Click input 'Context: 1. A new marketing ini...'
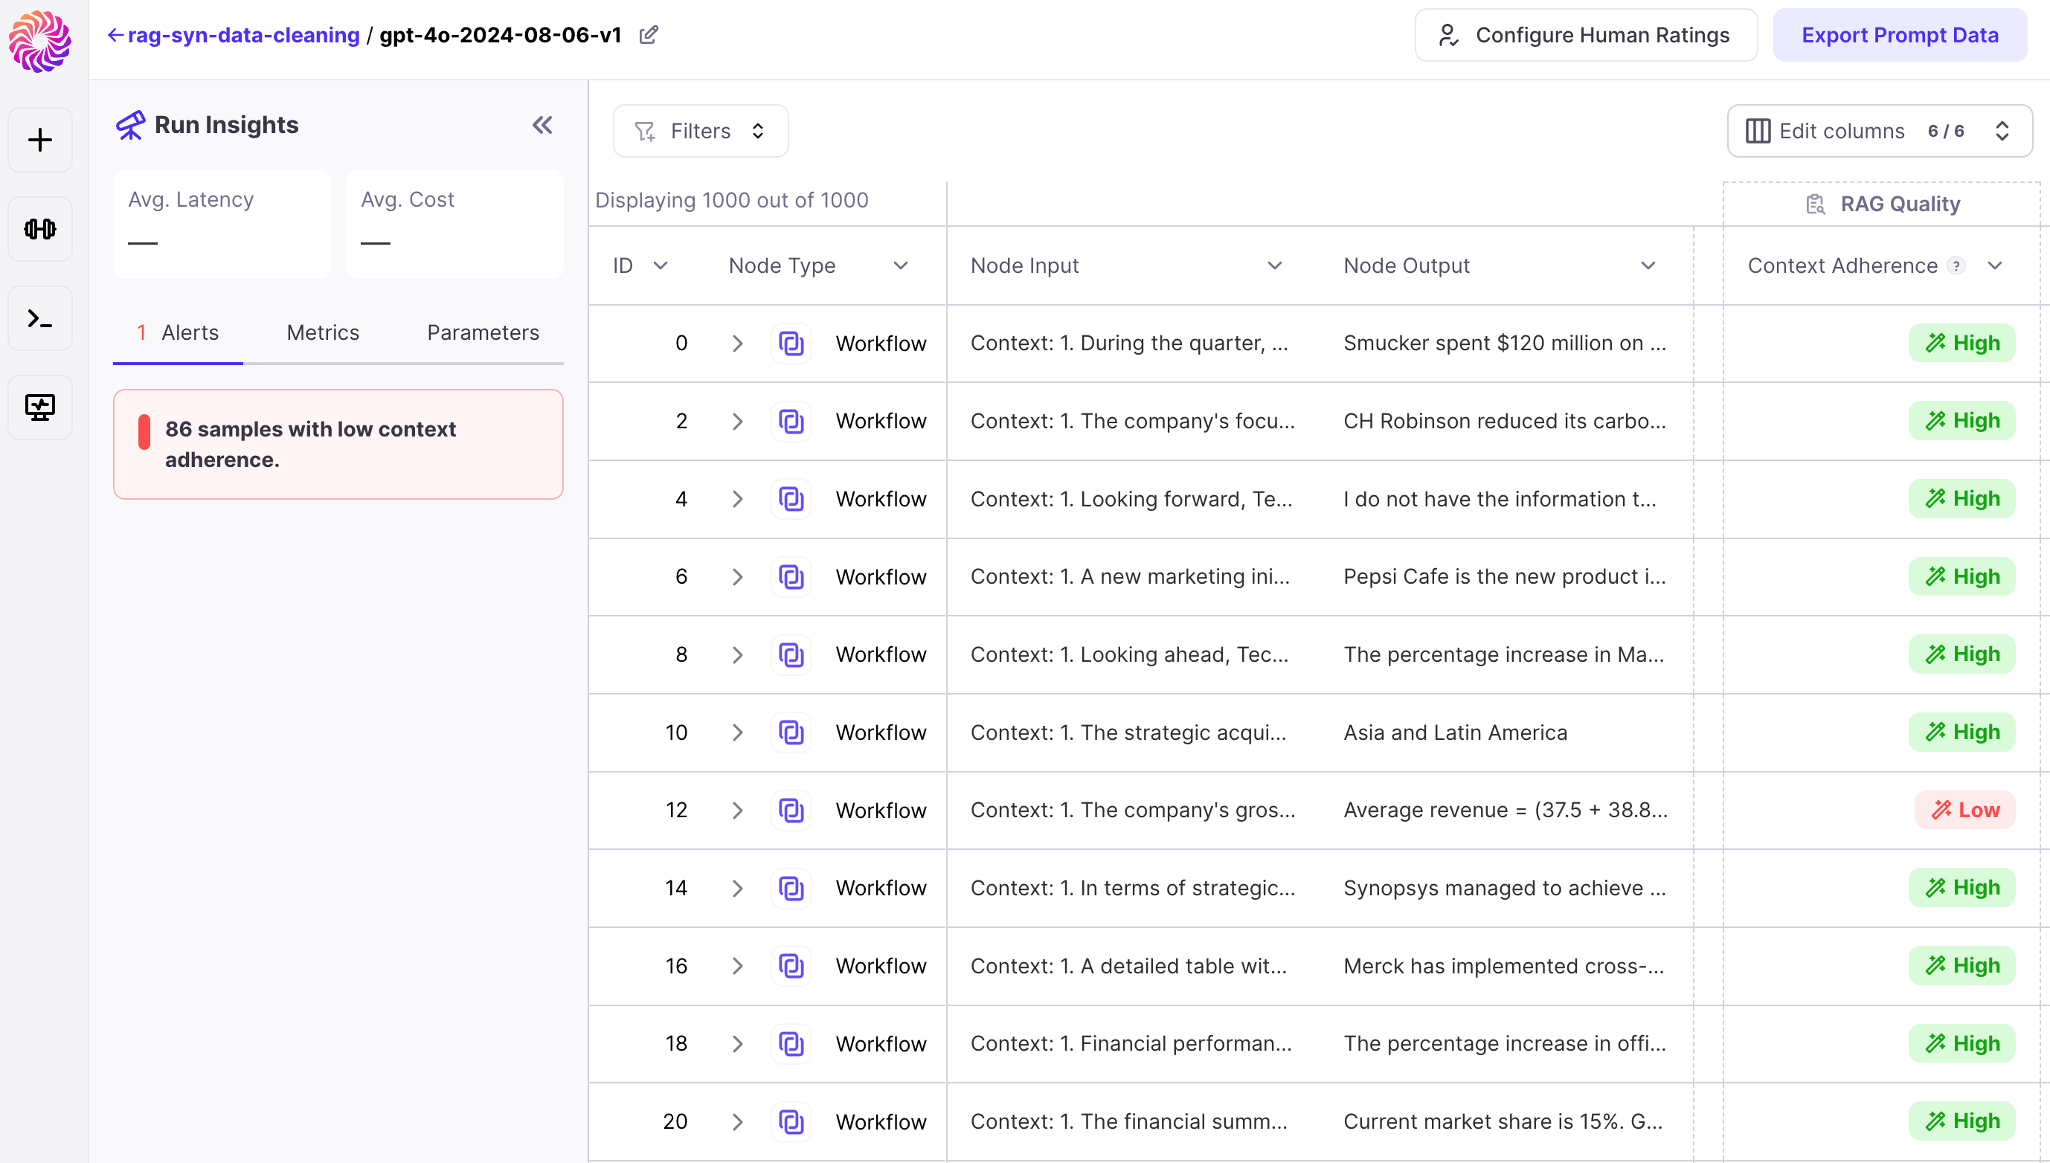The height and width of the screenshot is (1163, 2050). (1130, 577)
